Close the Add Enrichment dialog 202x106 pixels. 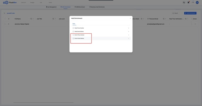130,18
